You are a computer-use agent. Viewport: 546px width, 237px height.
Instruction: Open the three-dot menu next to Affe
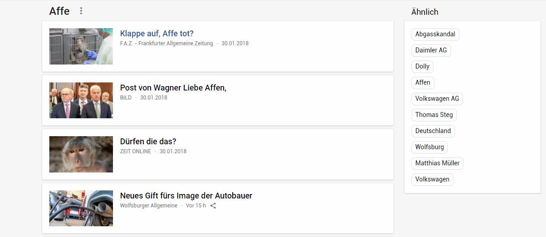81,11
